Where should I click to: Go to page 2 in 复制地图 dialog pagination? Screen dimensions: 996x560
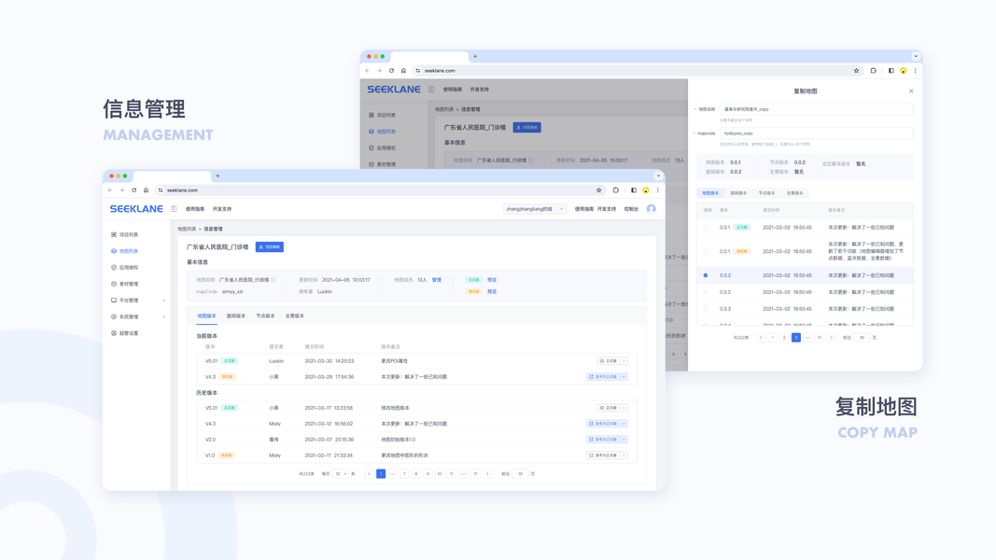click(784, 338)
